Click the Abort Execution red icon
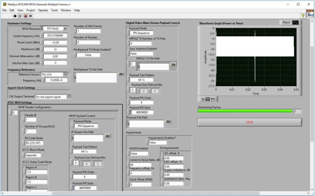 click(26, 16)
